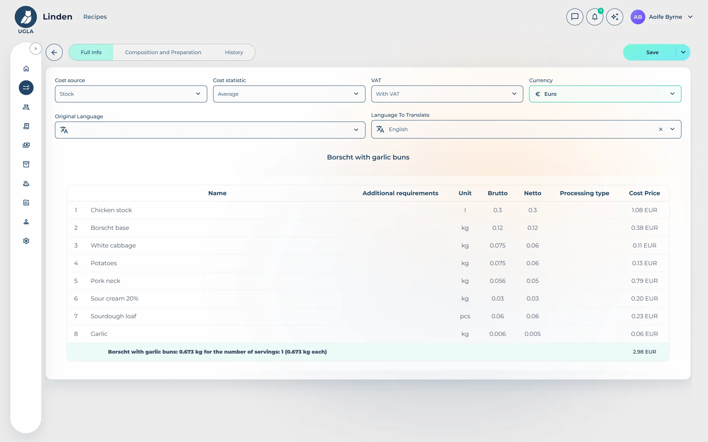
Task: Click the UGLA owl logo
Action: click(26, 20)
